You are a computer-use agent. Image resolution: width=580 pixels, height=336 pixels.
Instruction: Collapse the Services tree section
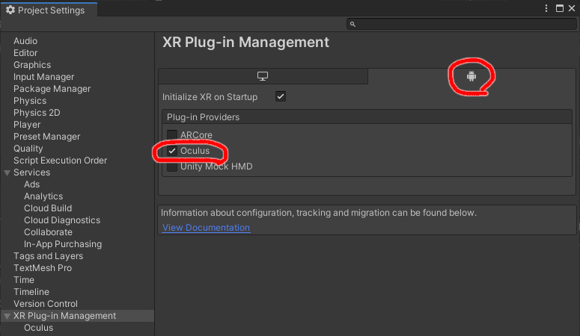(7, 172)
